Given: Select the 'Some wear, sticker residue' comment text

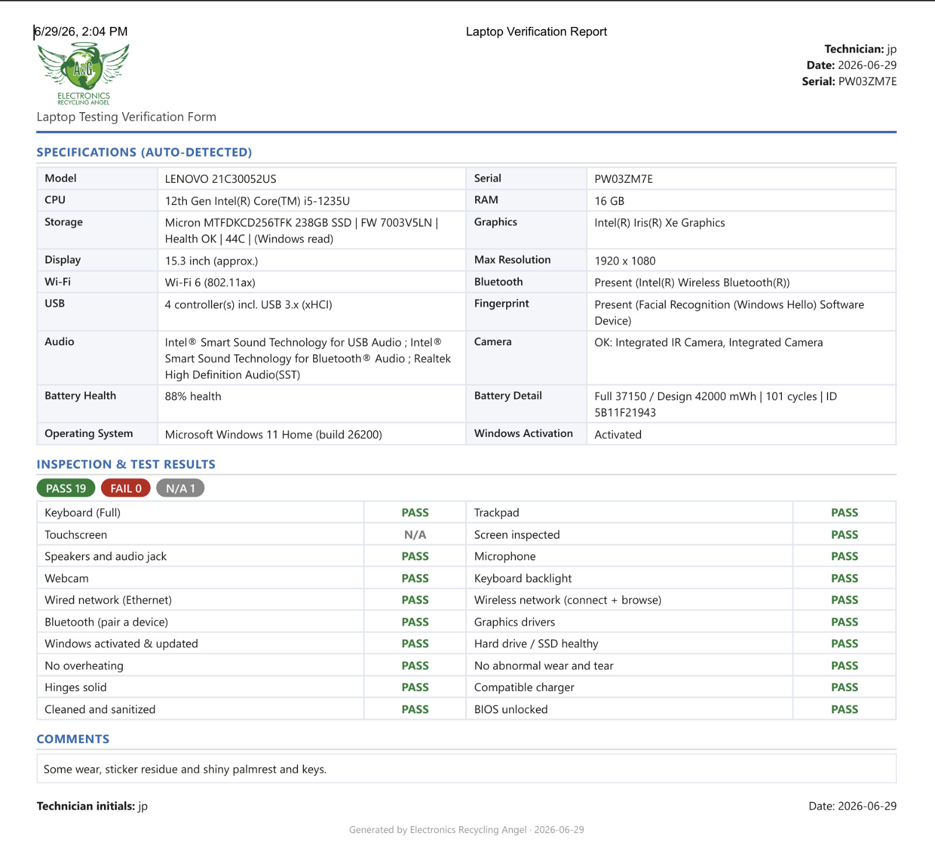Looking at the screenshot, I should [185, 769].
